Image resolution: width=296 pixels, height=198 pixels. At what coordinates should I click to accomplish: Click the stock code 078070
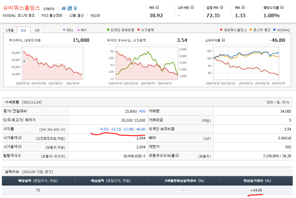[x=49, y=9]
